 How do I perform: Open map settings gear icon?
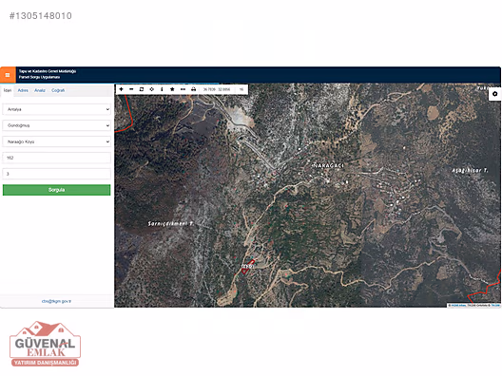tap(494, 94)
